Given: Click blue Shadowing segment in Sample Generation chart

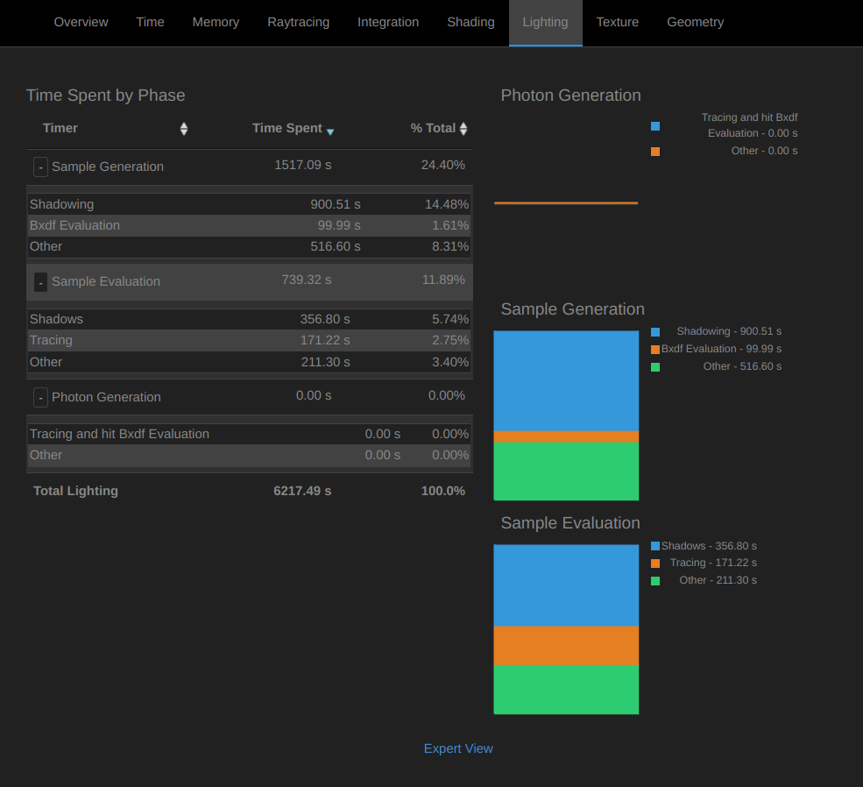Looking at the screenshot, I should 566,381.
